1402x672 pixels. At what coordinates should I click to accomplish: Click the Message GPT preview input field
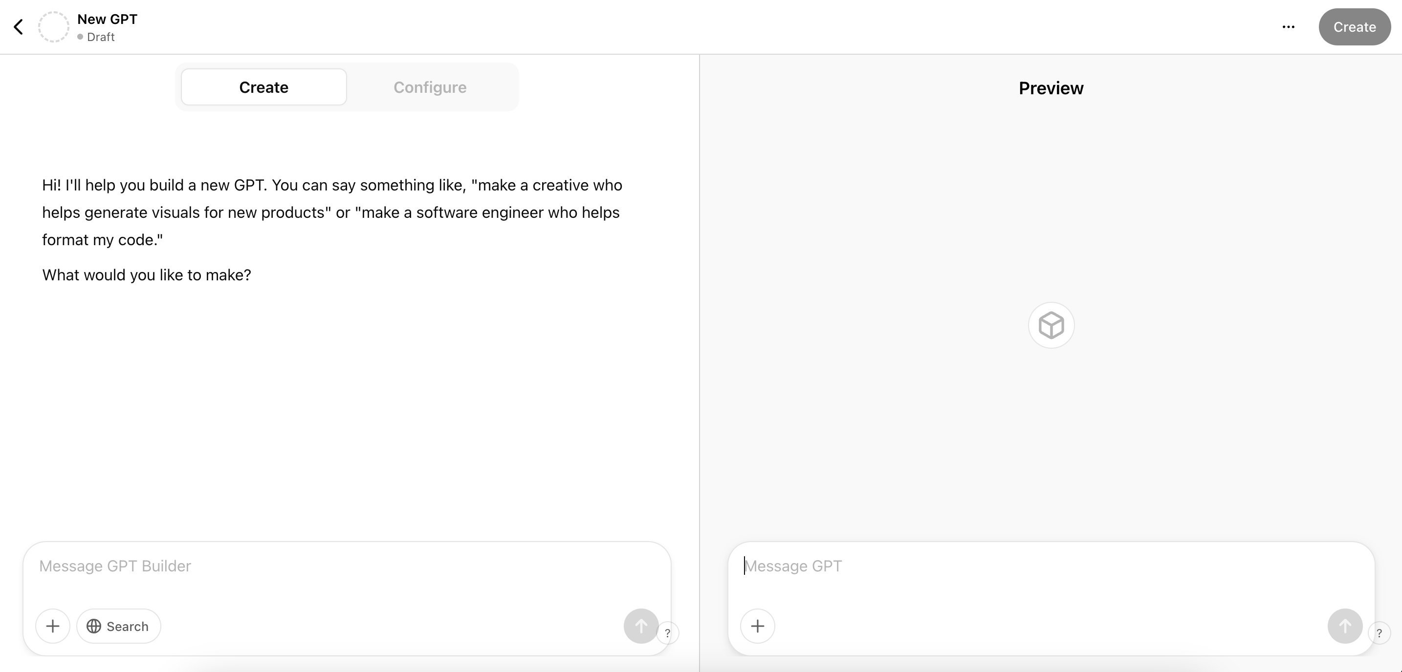(x=1051, y=567)
